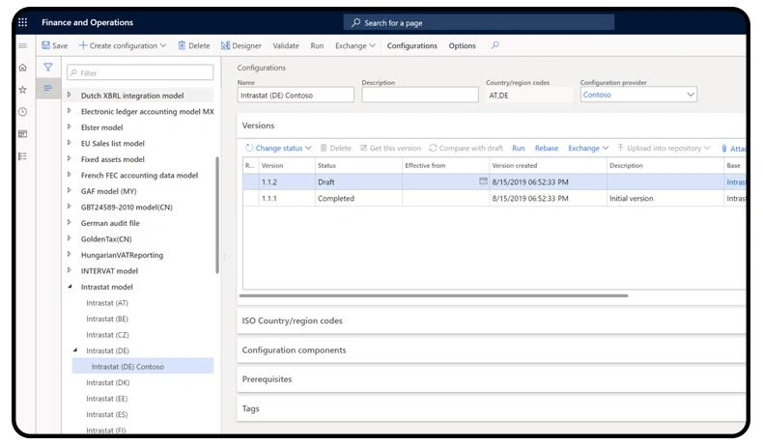The width and height of the screenshot is (763, 445).
Task: Collapse the Intrastat model tree node
Action: tap(70, 287)
